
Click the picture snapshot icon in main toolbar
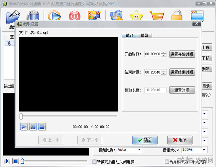point(94,15)
